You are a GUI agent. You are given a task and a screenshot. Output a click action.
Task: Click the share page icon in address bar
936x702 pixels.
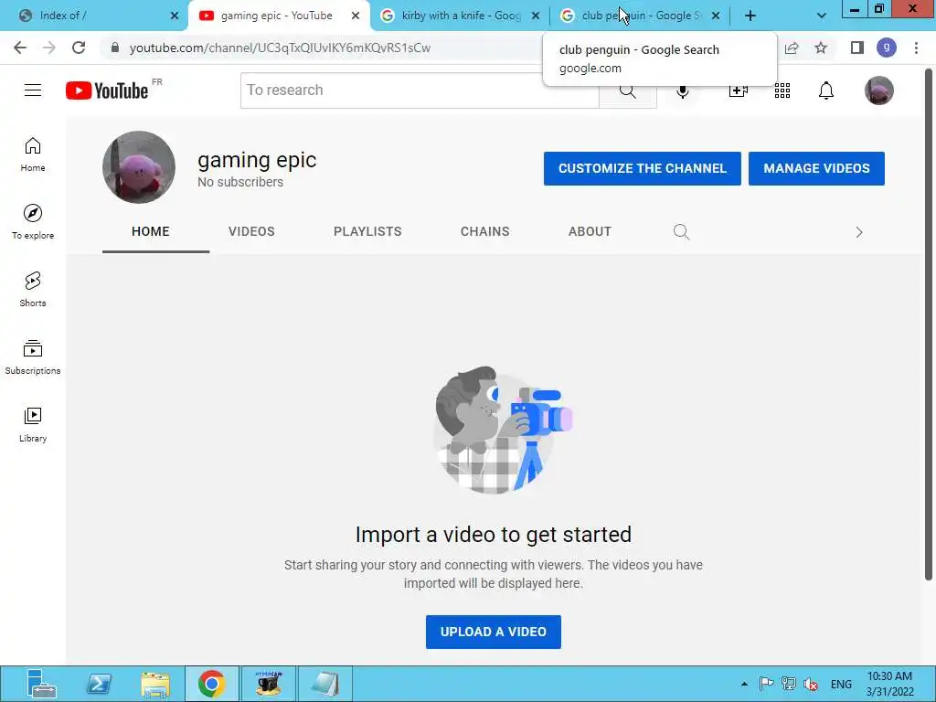[792, 48]
